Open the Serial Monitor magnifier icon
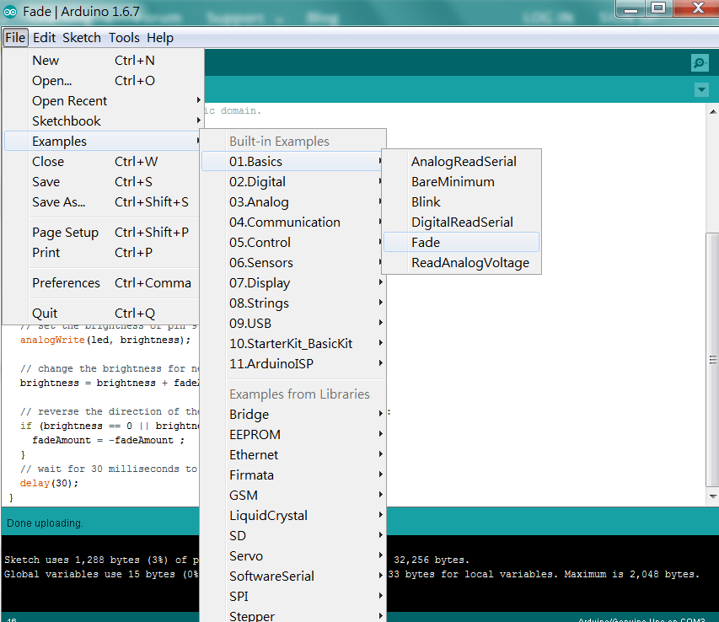 click(x=699, y=62)
